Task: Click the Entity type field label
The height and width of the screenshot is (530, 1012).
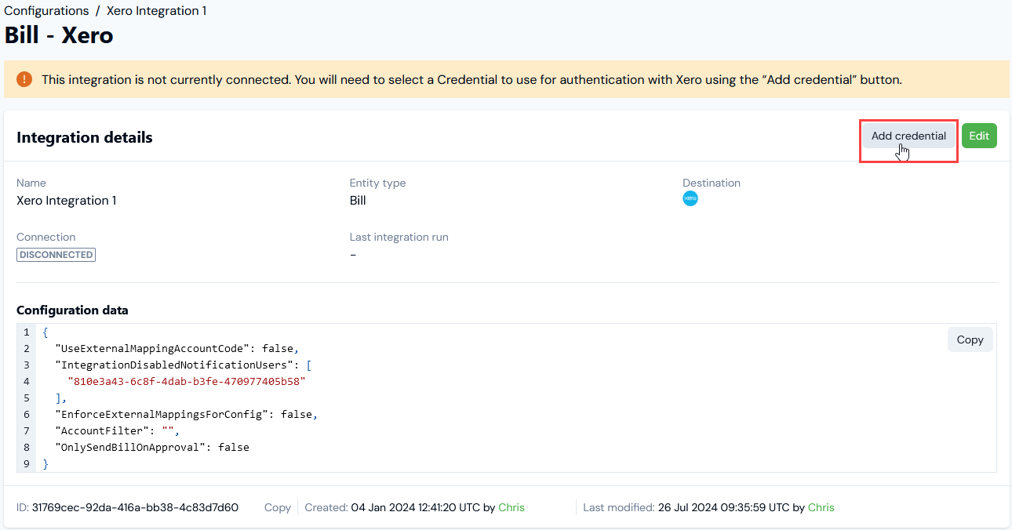Action: 378,183
